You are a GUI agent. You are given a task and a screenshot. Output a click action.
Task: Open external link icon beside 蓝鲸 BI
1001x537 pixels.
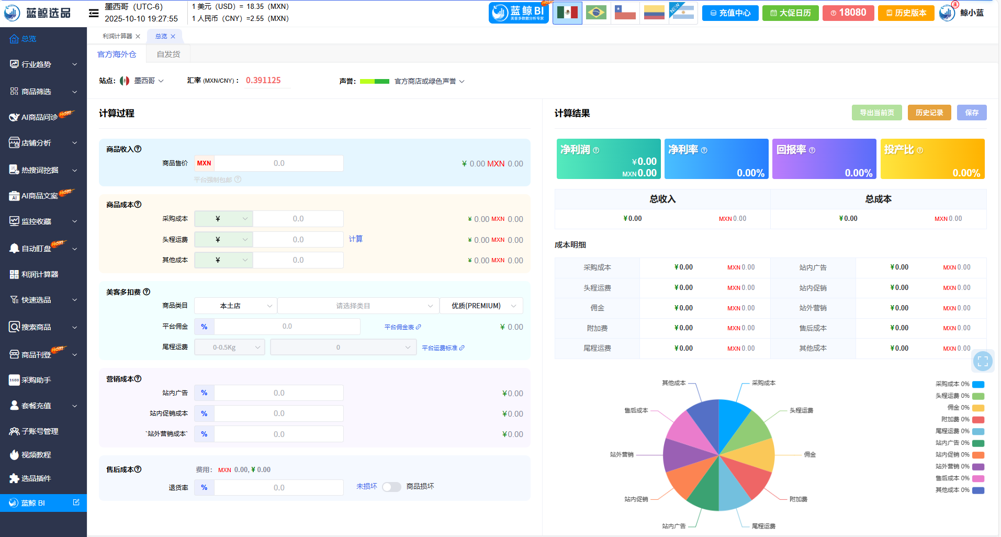coord(76,502)
